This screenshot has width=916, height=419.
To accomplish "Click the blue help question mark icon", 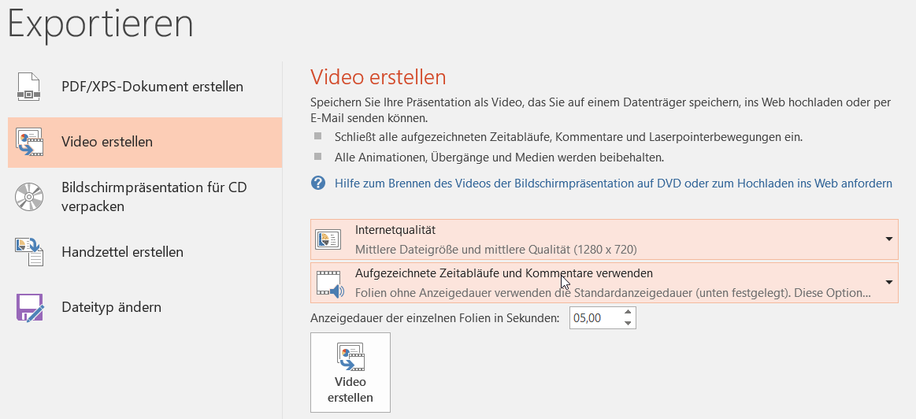I will (x=318, y=184).
